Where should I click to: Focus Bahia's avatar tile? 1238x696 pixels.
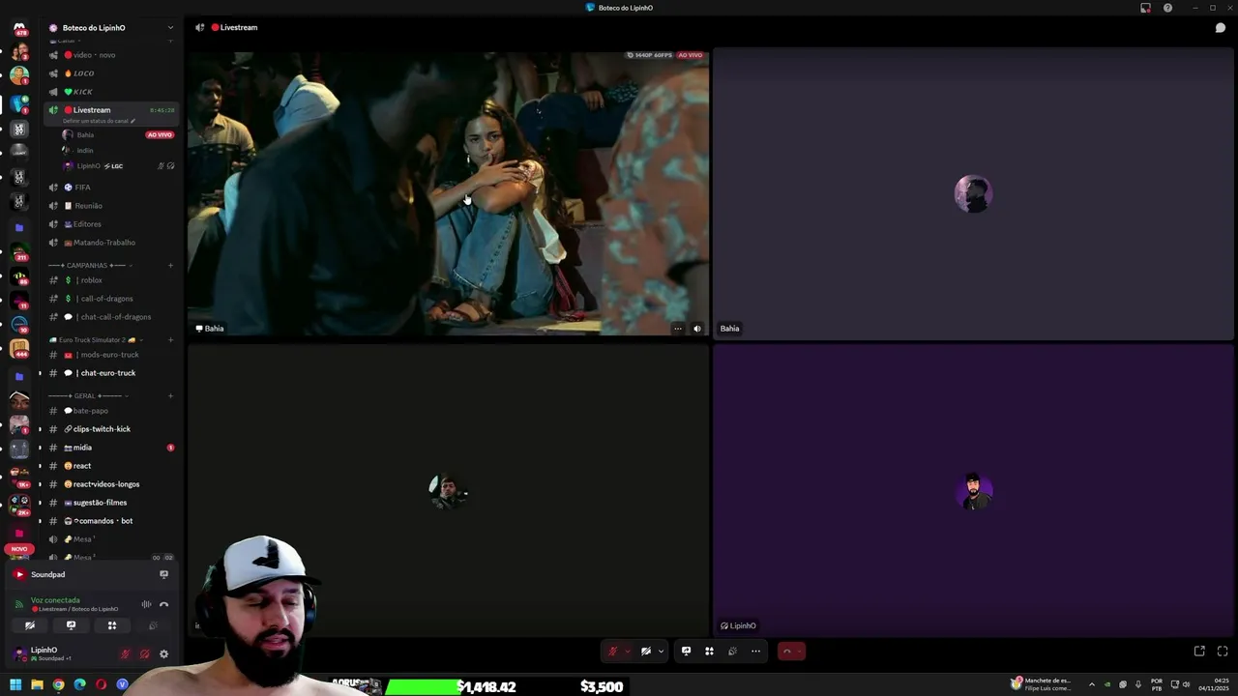(x=973, y=192)
